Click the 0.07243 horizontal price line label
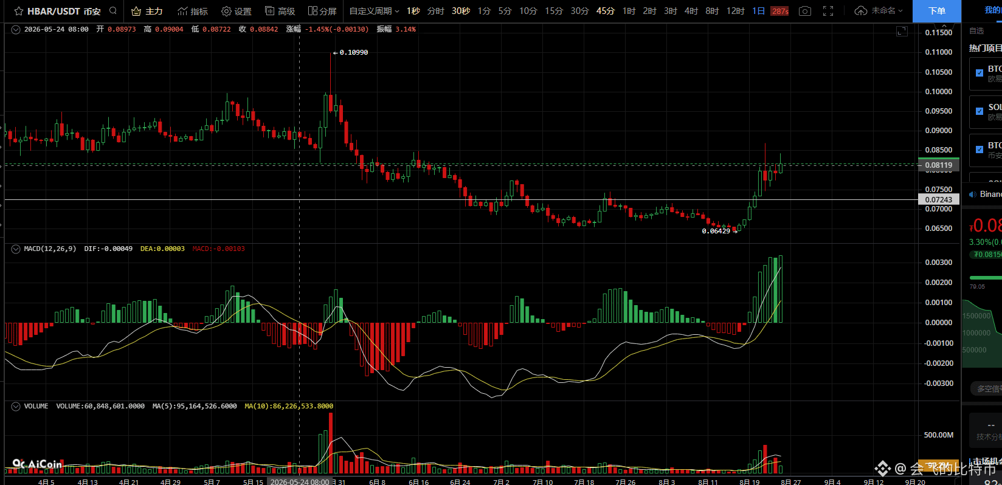The width and height of the screenshot is (1002, 485). point(939,199)
